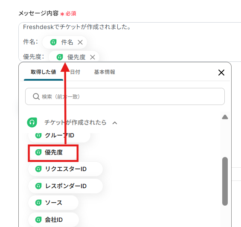Image resolution: width=241 pixels, height=227 pixels.
Task: Close the value picker panel
Action: point(221,73)
